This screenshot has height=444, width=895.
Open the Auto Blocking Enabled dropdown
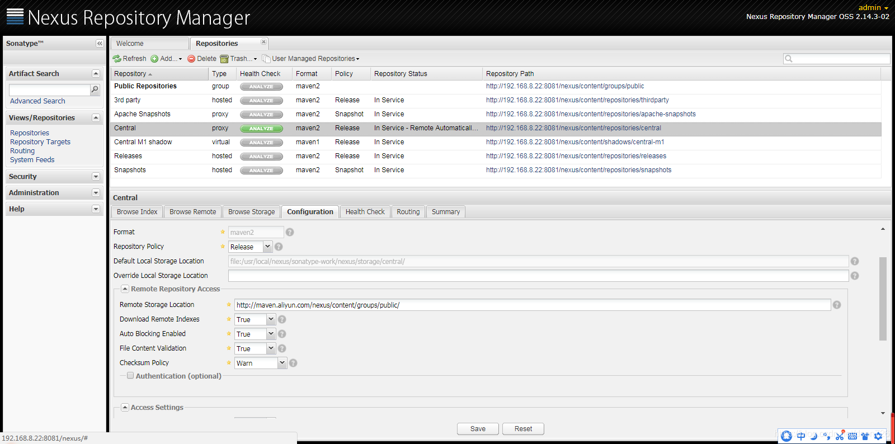pyautogui.click(x=271, y=334)
